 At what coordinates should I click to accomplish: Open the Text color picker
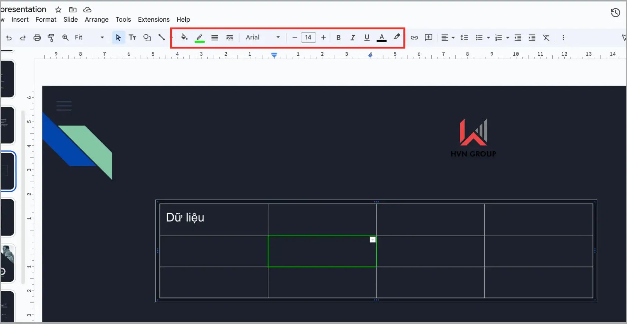pyautogui.click(x=381, y=38)
